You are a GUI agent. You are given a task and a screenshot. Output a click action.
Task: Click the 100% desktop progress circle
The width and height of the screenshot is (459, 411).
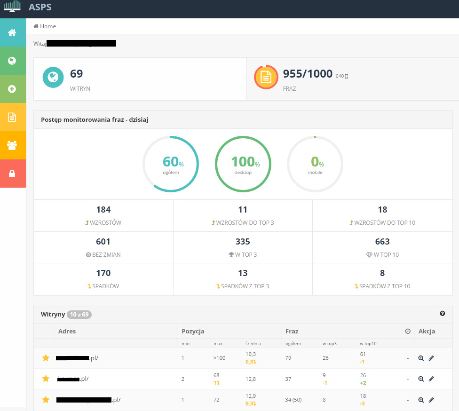point(243,165)
